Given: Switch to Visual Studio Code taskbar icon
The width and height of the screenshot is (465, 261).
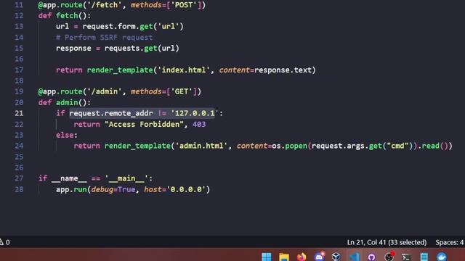Looking at the screenshot, I should [x=354, y=257].
